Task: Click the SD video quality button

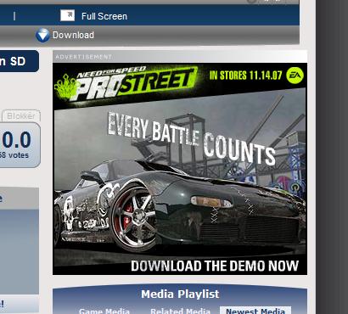Action: coord(19,61)
